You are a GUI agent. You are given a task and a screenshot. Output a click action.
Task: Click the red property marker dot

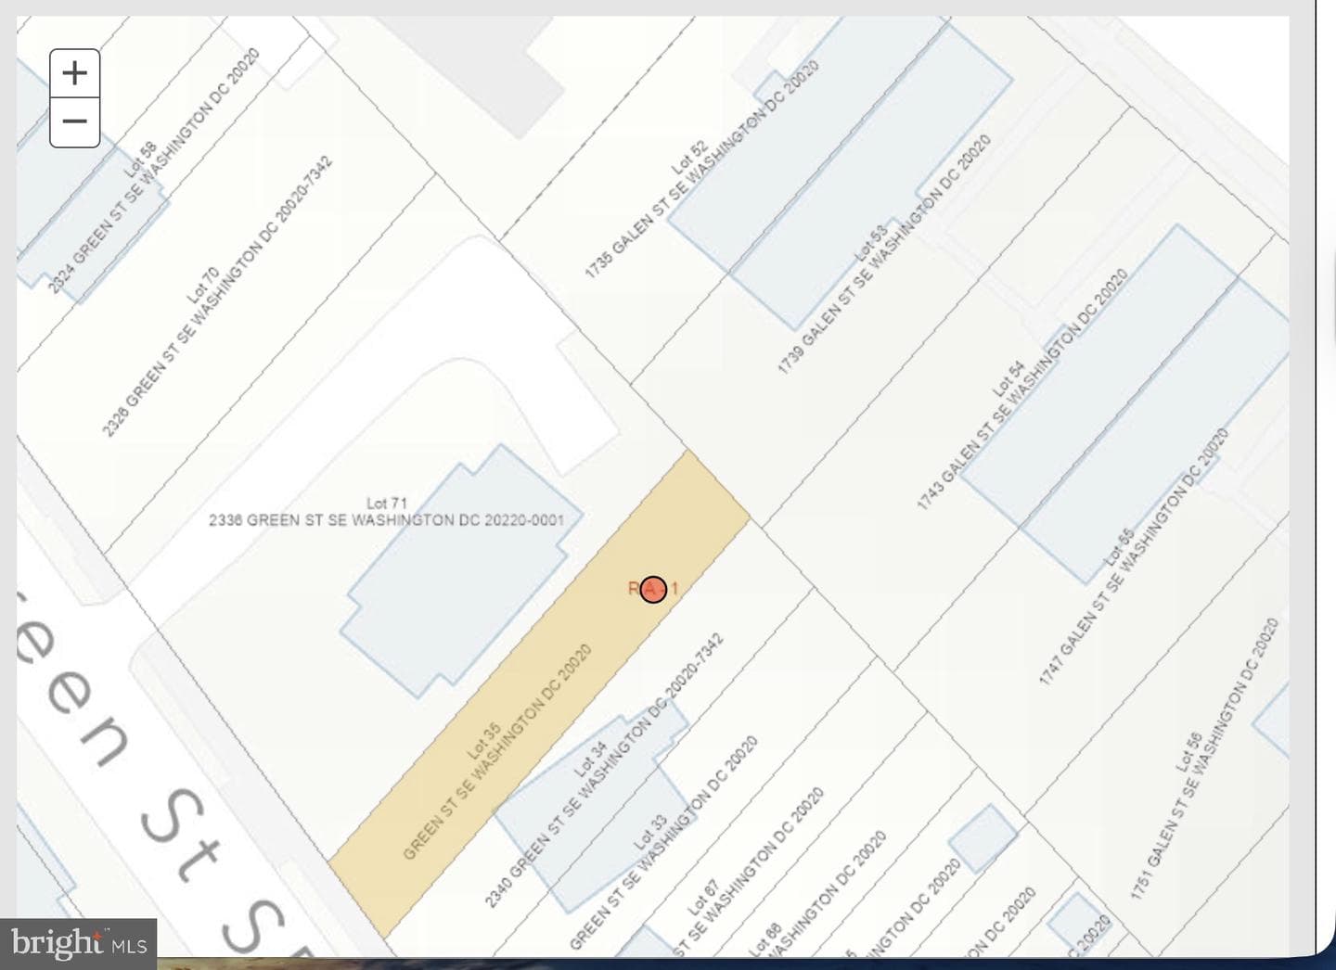pos(653,589)
